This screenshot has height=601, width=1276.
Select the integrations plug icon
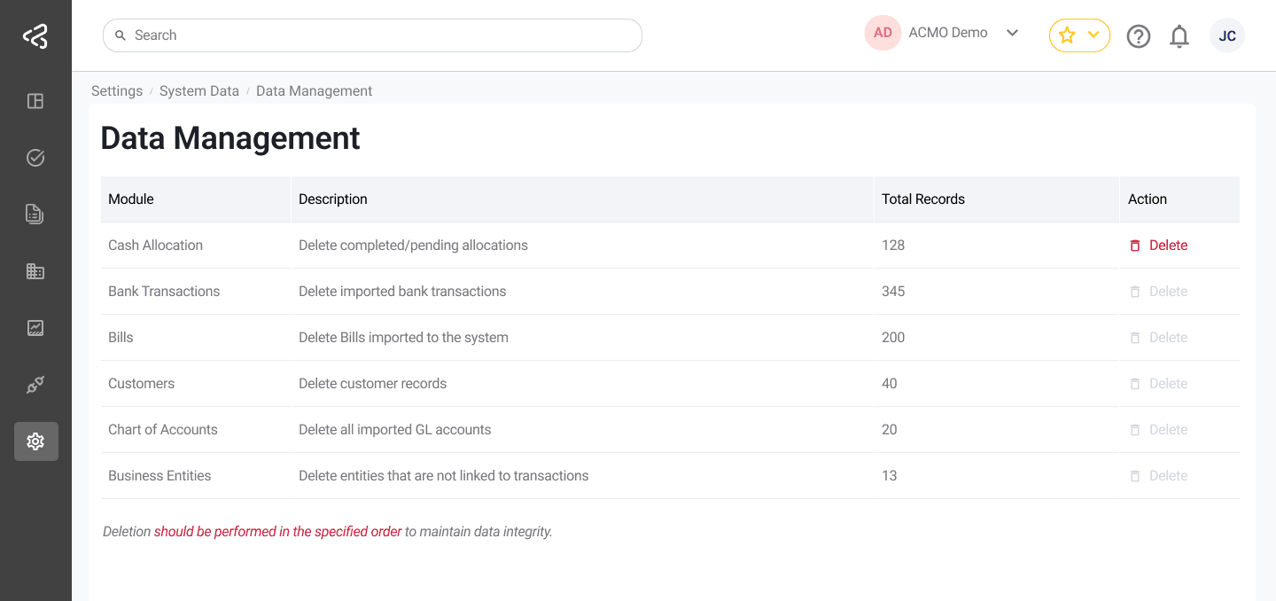coord(35,384)
